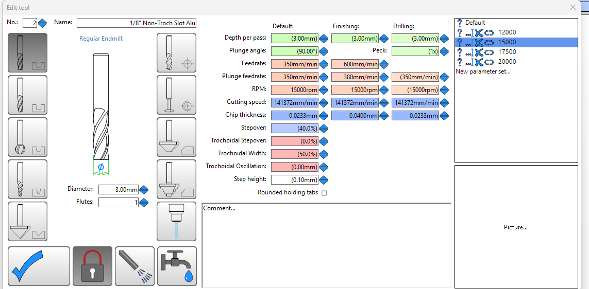Toggle the water faucet coolant button

pos(176,266)
